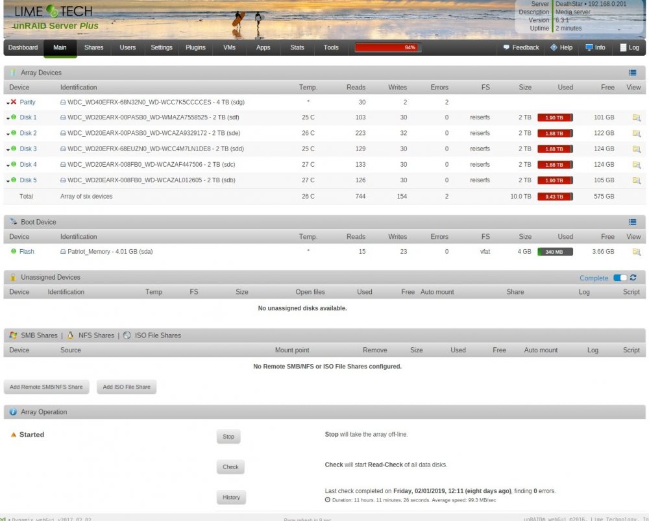Open the Stats tab
Image resolution: width=649 pixels, height=521 pixels.
tap(297, 47)
